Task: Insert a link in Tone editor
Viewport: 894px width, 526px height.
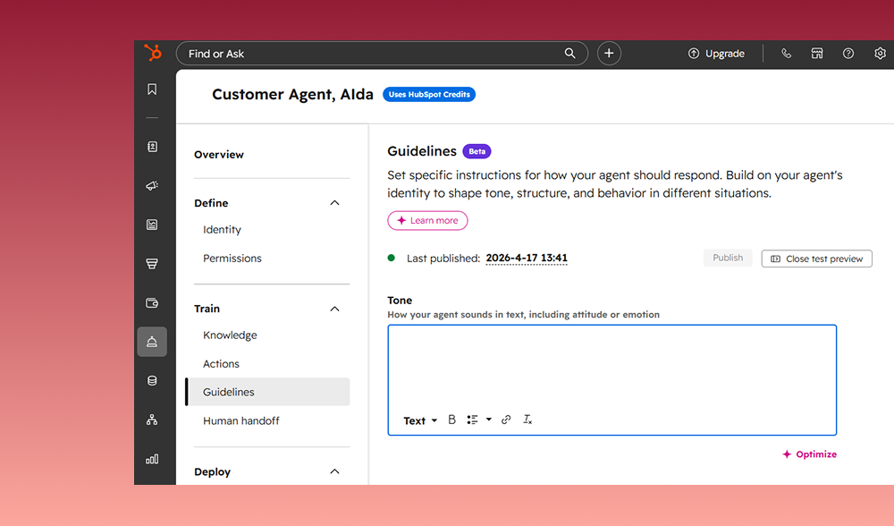Action: [x=506, y=420]
